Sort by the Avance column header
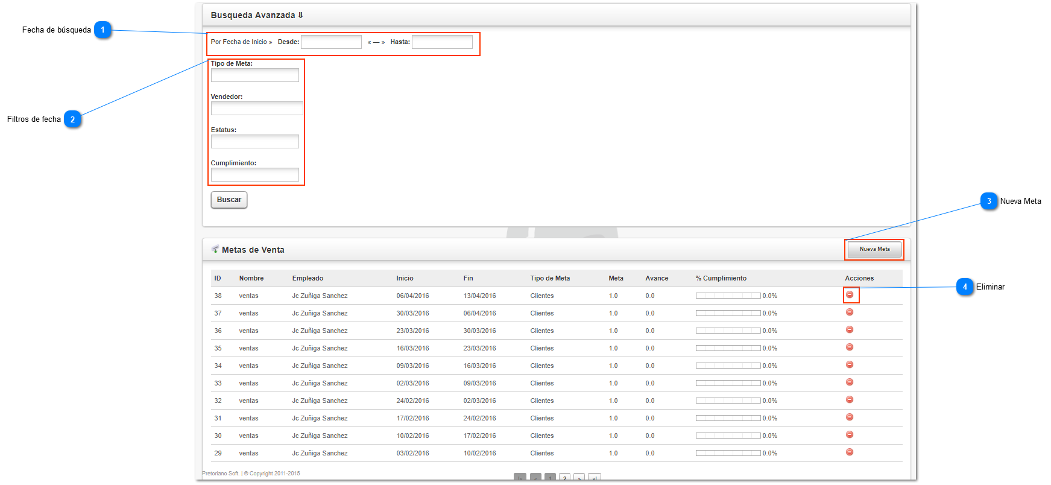This screenshot has height=485, width=1051. click(x=657, y=278)
